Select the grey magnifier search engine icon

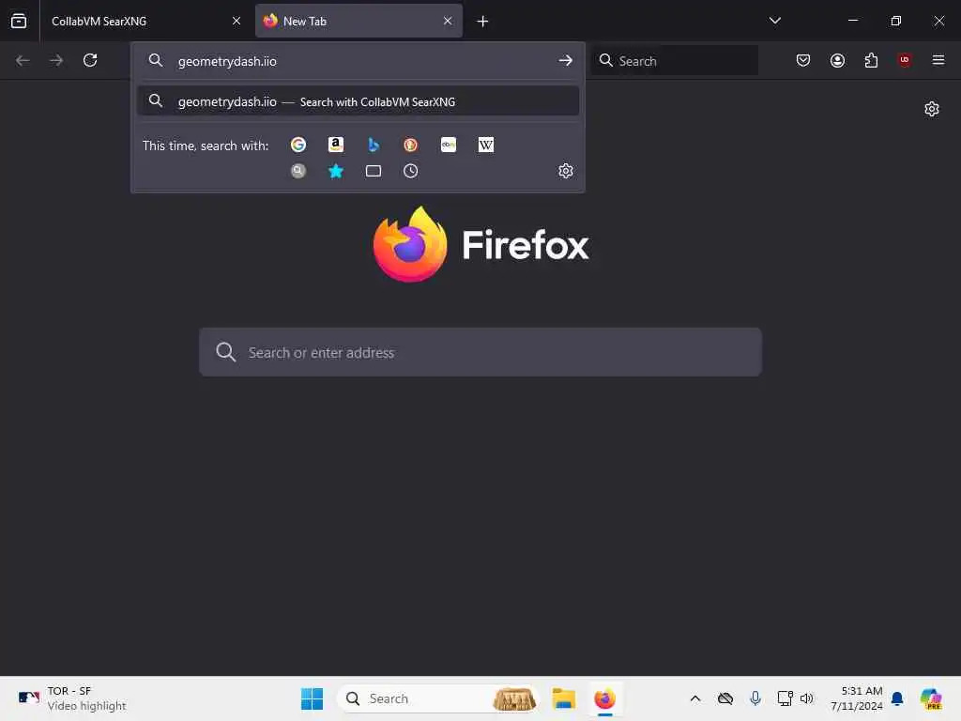pyautogui.click(x=298, y=171)
